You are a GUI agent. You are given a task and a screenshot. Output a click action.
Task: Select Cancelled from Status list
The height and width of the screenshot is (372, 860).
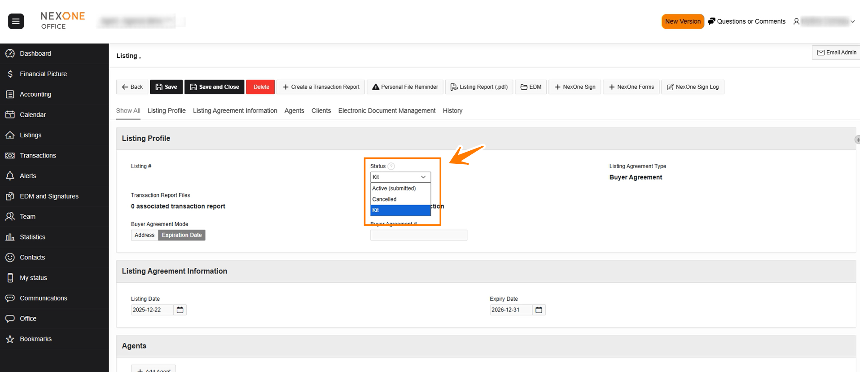coord(384,199)
